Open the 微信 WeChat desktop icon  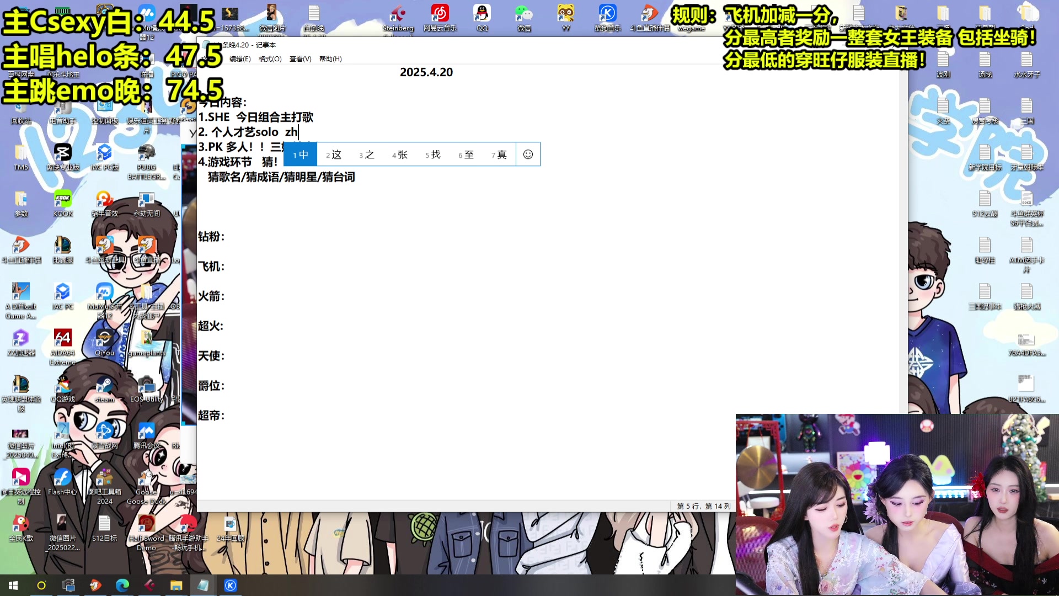pos(523,18)
